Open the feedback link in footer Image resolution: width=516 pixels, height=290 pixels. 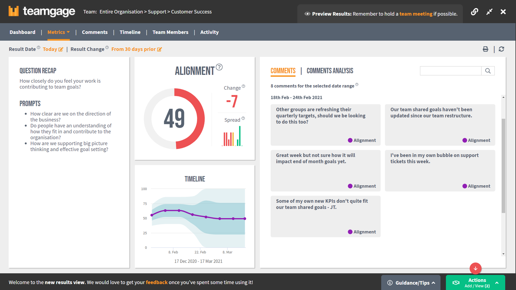click(x=156, y=282)
